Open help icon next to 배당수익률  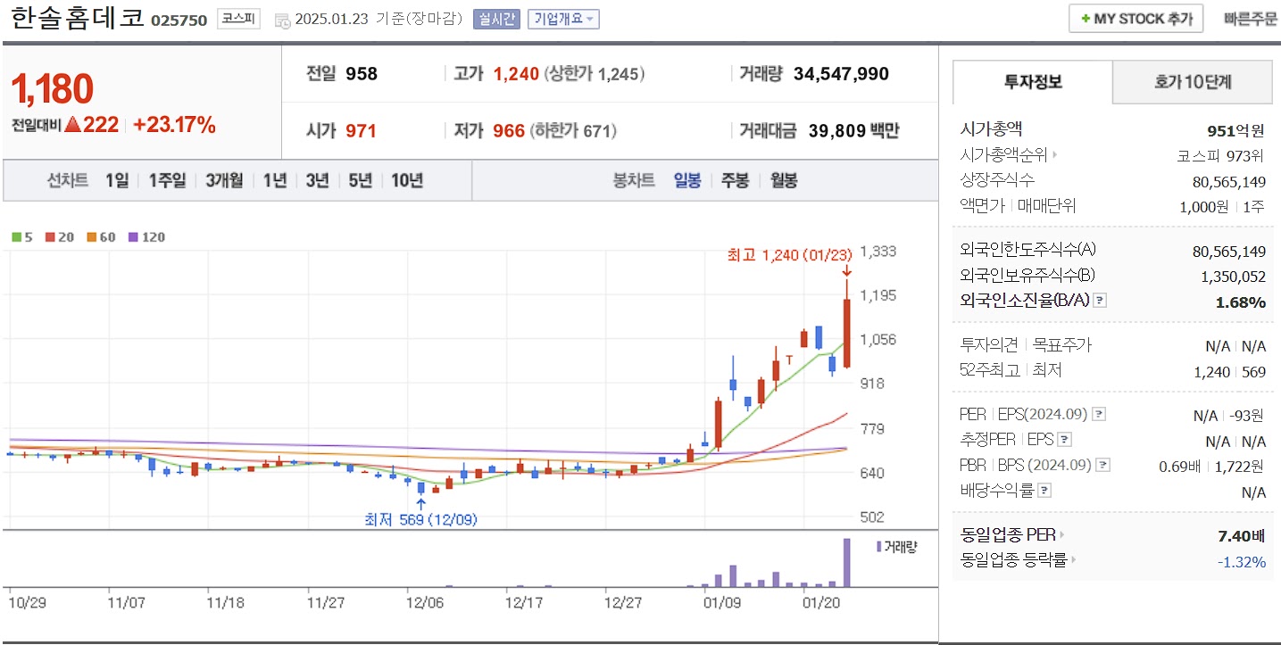coord(1044,490)
